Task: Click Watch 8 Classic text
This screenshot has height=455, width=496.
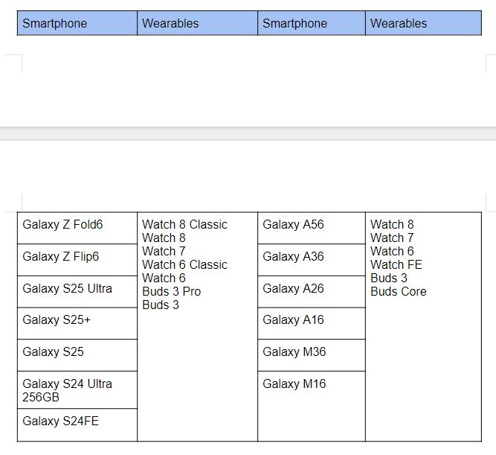Action: (x=184, y=224)
